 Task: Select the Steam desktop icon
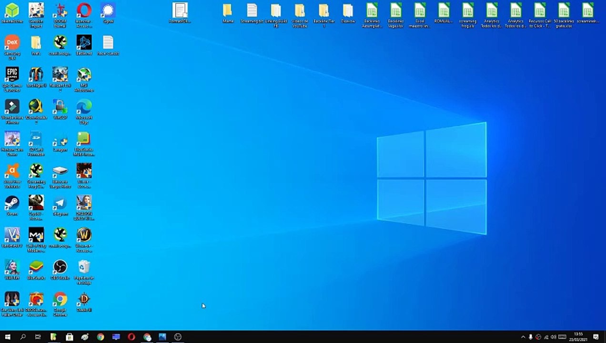click(x=12, y=206)
